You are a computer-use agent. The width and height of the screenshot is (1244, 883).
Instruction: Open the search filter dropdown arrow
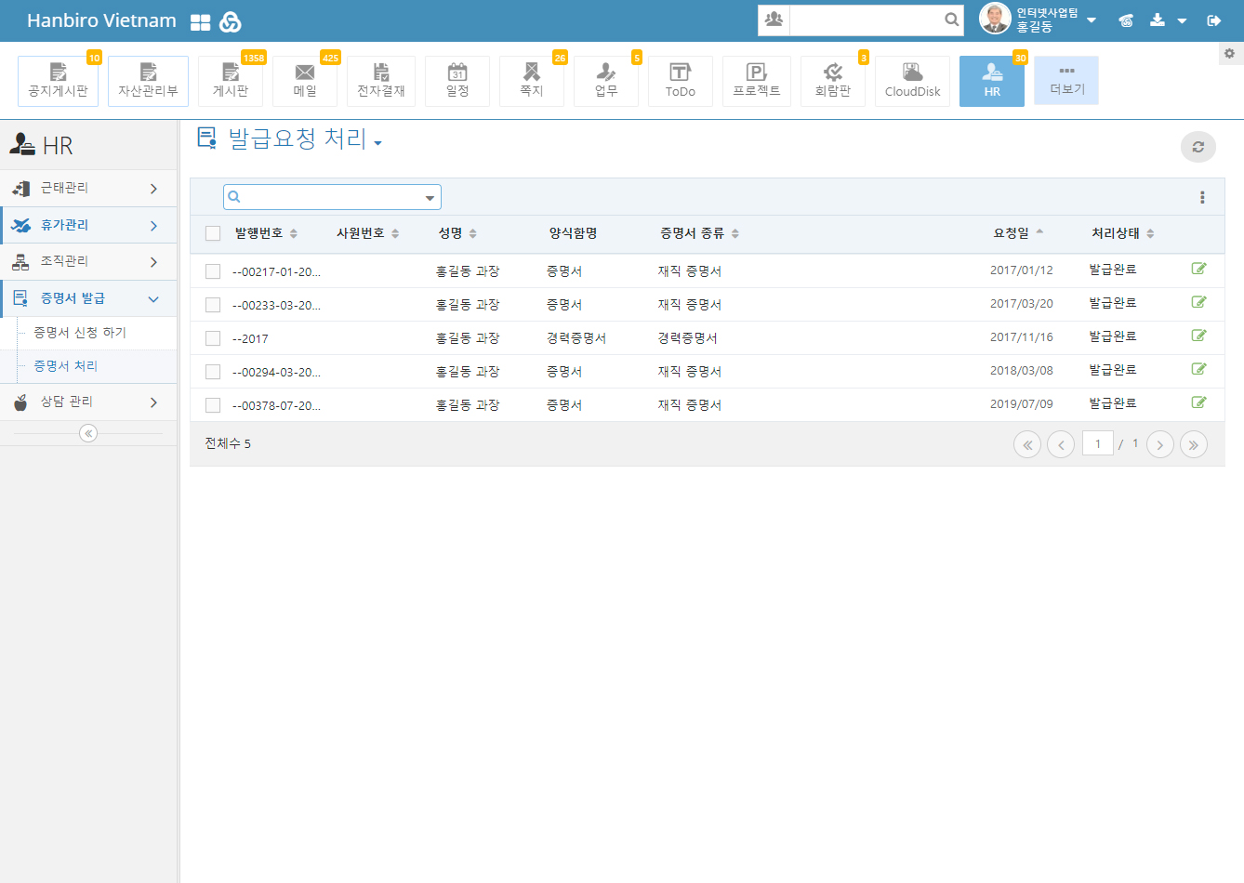430,197
